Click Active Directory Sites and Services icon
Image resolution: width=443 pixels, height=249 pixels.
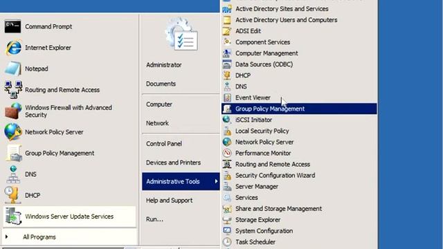(x=227, y=9)
